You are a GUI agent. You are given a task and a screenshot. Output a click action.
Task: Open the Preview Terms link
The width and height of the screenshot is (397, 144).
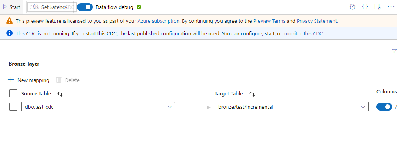269,21
